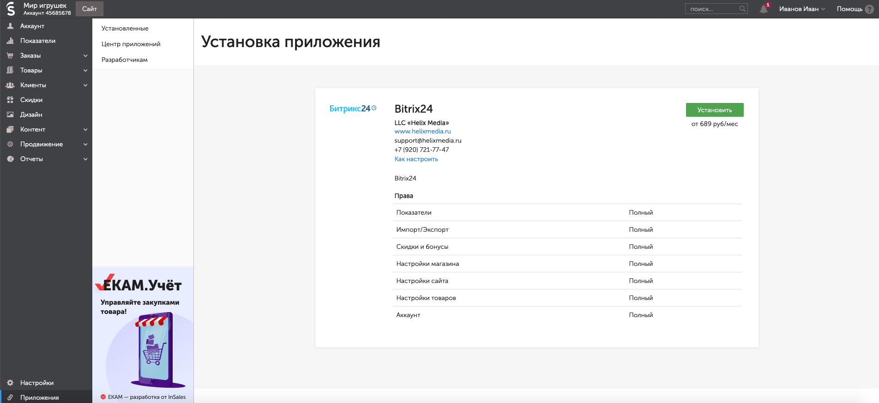Click the Приложения link icon
The height and width of the screenshot is (403, 879).
10,397
